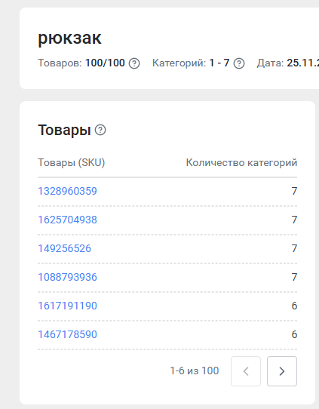Image resolution: width=319 pixels, height=409 pixels.
Task: Show help hint next to Товары heading
Action: [100, 130]
